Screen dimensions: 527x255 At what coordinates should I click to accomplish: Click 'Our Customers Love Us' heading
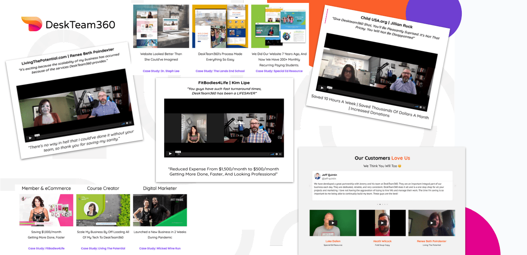tap(382, 158)
